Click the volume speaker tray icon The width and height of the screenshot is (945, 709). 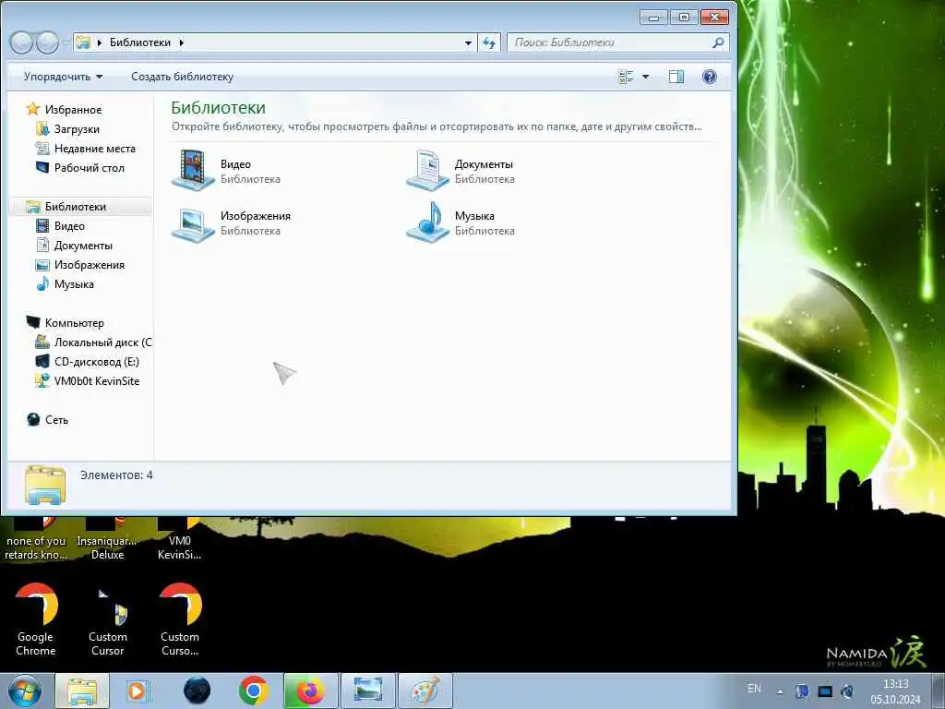pos(847,691)
